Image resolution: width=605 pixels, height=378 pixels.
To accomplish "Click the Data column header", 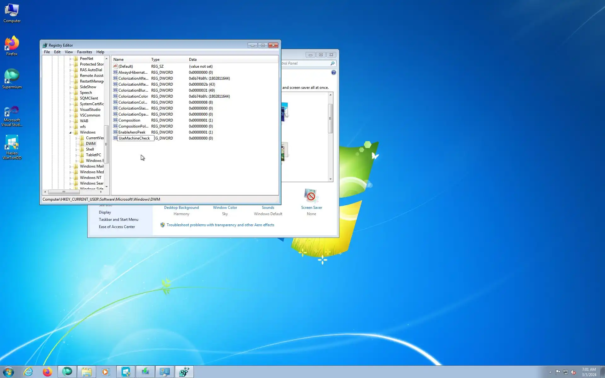I will [x=193, y=60].
